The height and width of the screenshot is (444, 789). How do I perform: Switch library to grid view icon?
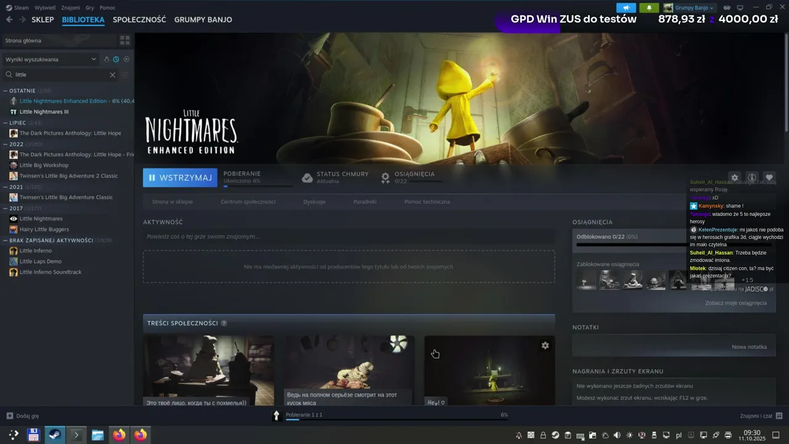[125, 40]
